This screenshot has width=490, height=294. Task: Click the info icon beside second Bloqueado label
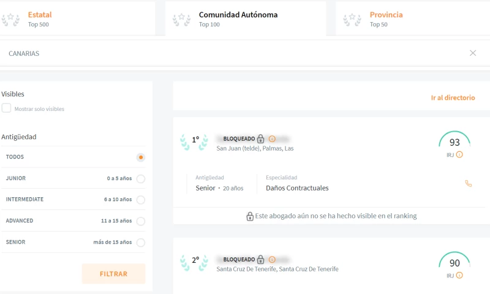272,260
